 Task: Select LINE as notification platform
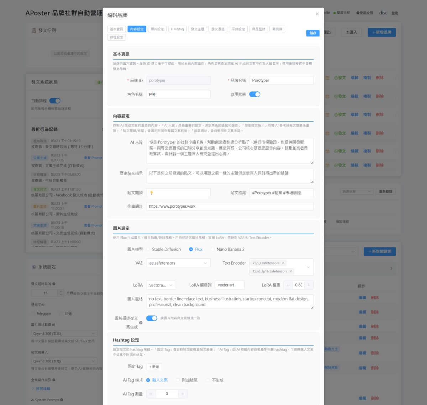[66, 314]
